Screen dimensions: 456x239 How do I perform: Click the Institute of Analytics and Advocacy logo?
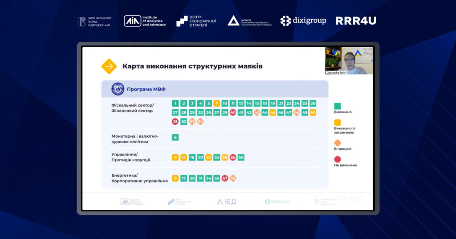pyautogui.click(x=145, y=21)
